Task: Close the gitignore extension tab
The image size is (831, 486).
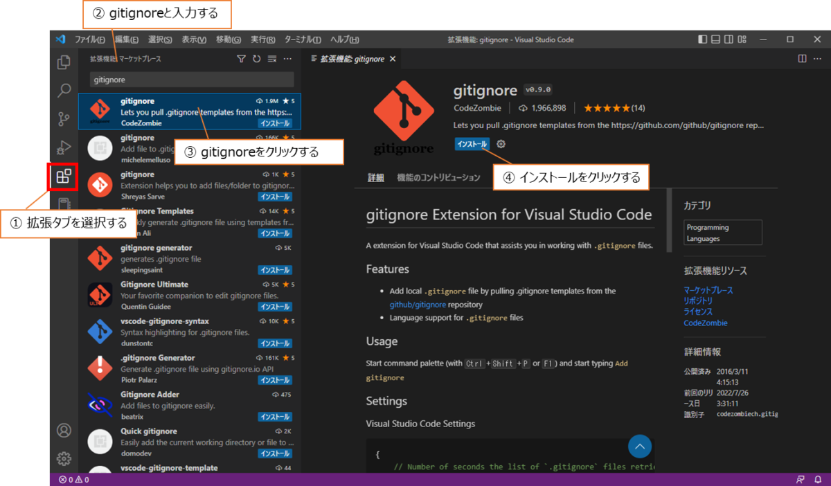Action: click(x=393, y=60)
